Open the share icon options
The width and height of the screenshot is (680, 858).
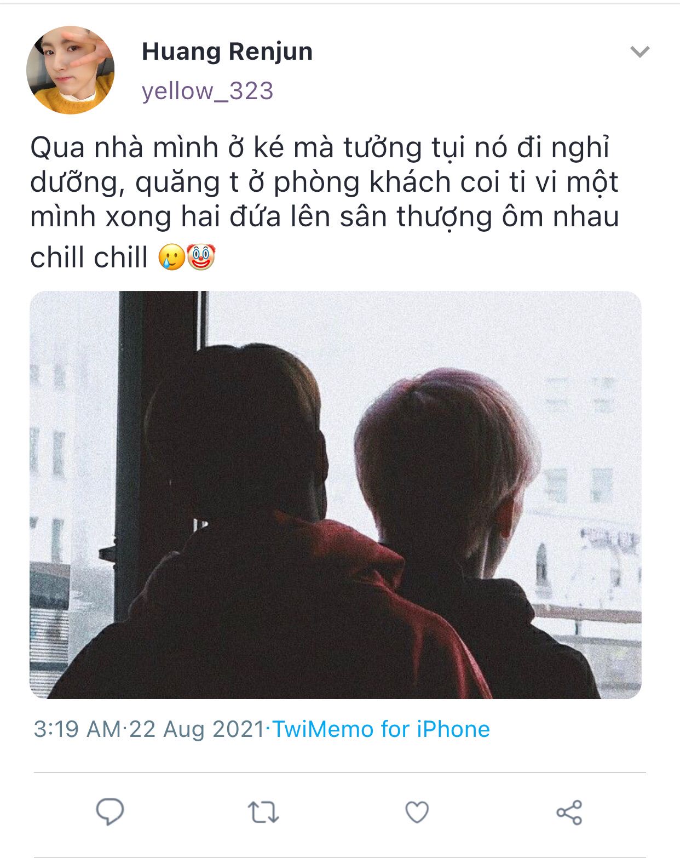569,812
